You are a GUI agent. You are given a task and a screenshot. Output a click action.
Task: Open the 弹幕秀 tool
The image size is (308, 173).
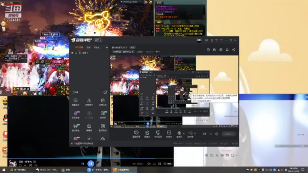coord(89,128)
